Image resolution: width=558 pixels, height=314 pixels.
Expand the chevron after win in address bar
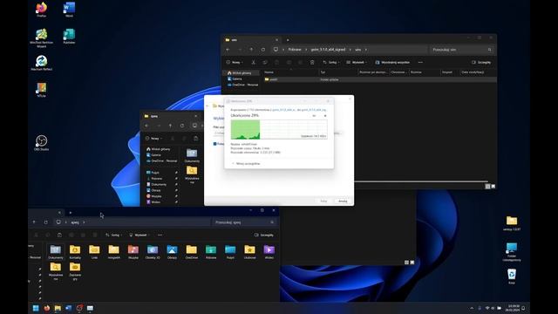point(366,50)
